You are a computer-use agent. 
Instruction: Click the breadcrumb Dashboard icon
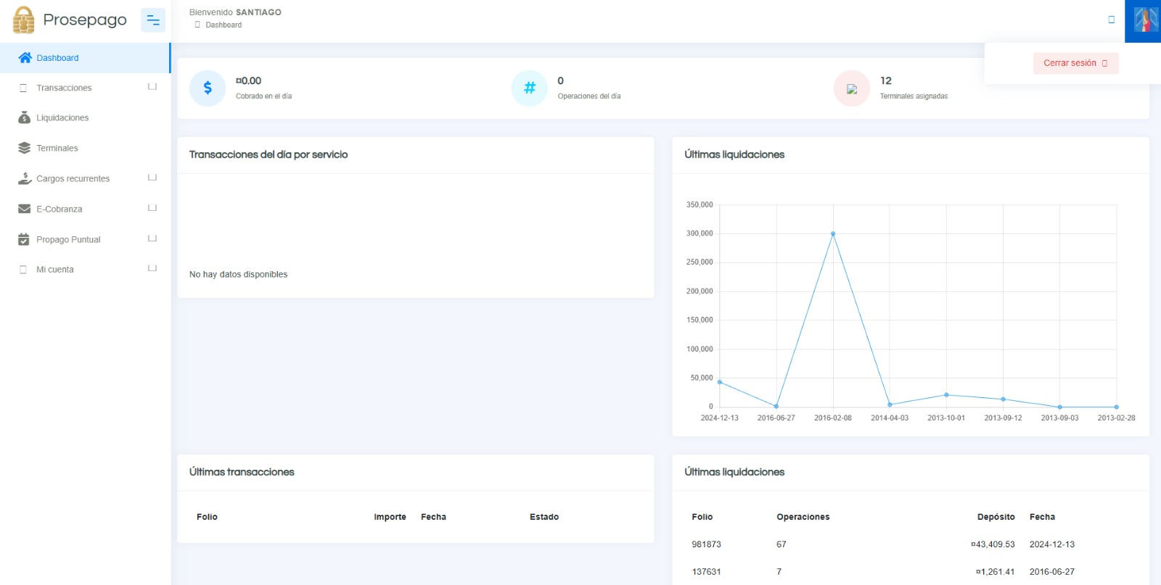(197, 25)
